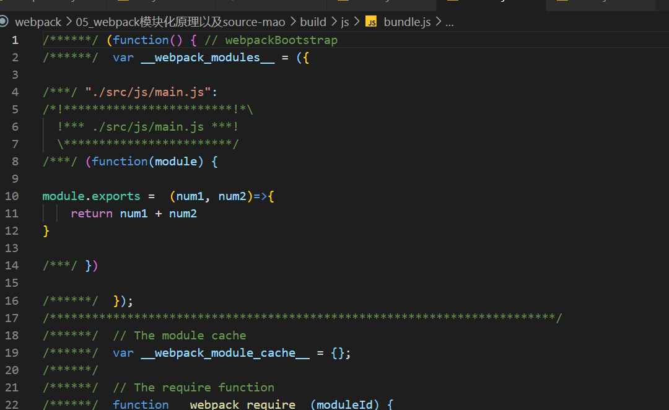The image size is (669, 410).
Task: Click the }); closing on line 16
Action: point(123,301)
